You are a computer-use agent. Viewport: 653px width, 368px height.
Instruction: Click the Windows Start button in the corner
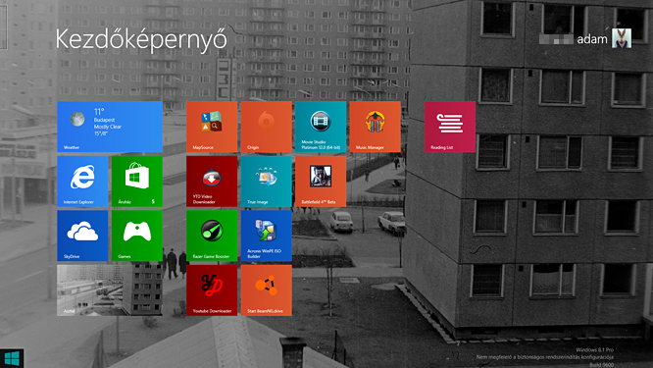click(12, 358)
